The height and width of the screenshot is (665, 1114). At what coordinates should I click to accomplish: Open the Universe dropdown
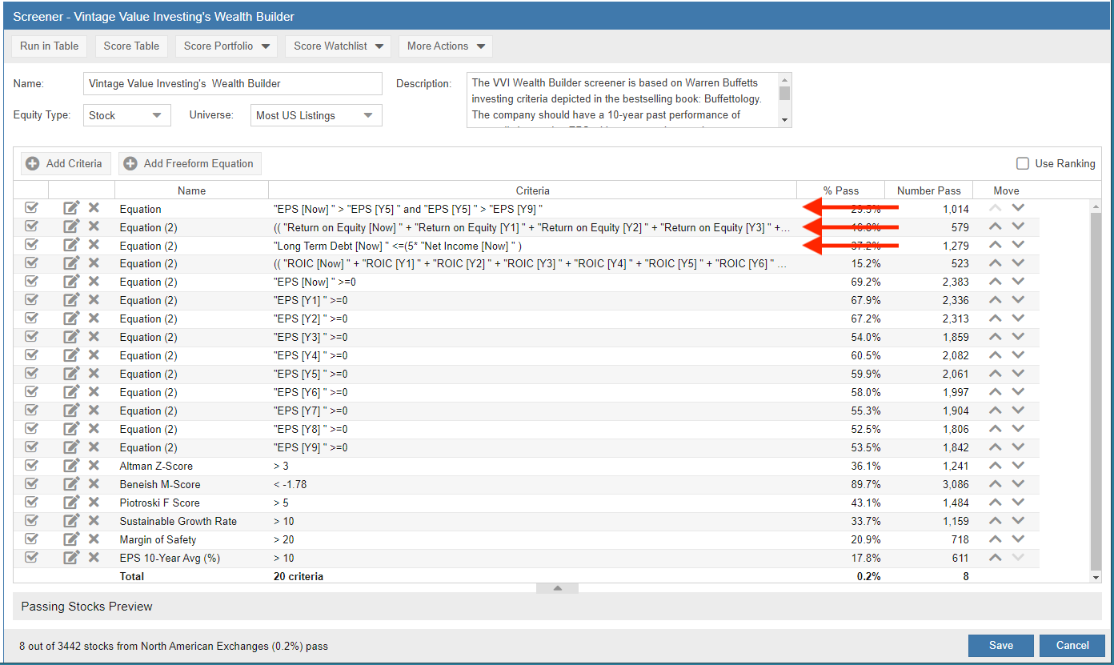tap(316, 115)
